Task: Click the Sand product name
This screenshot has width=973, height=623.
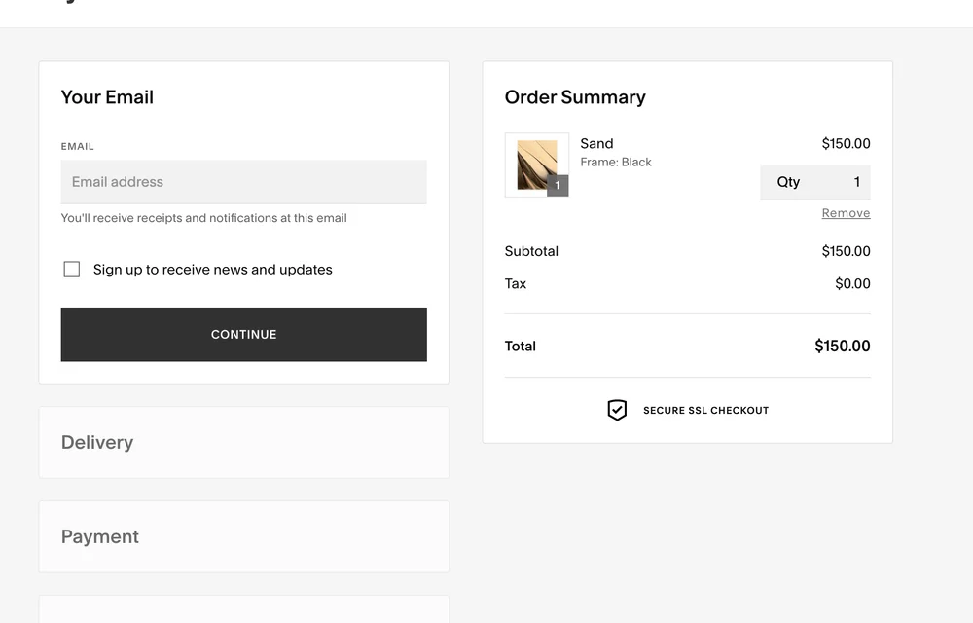Action: (x=596, y=143)
